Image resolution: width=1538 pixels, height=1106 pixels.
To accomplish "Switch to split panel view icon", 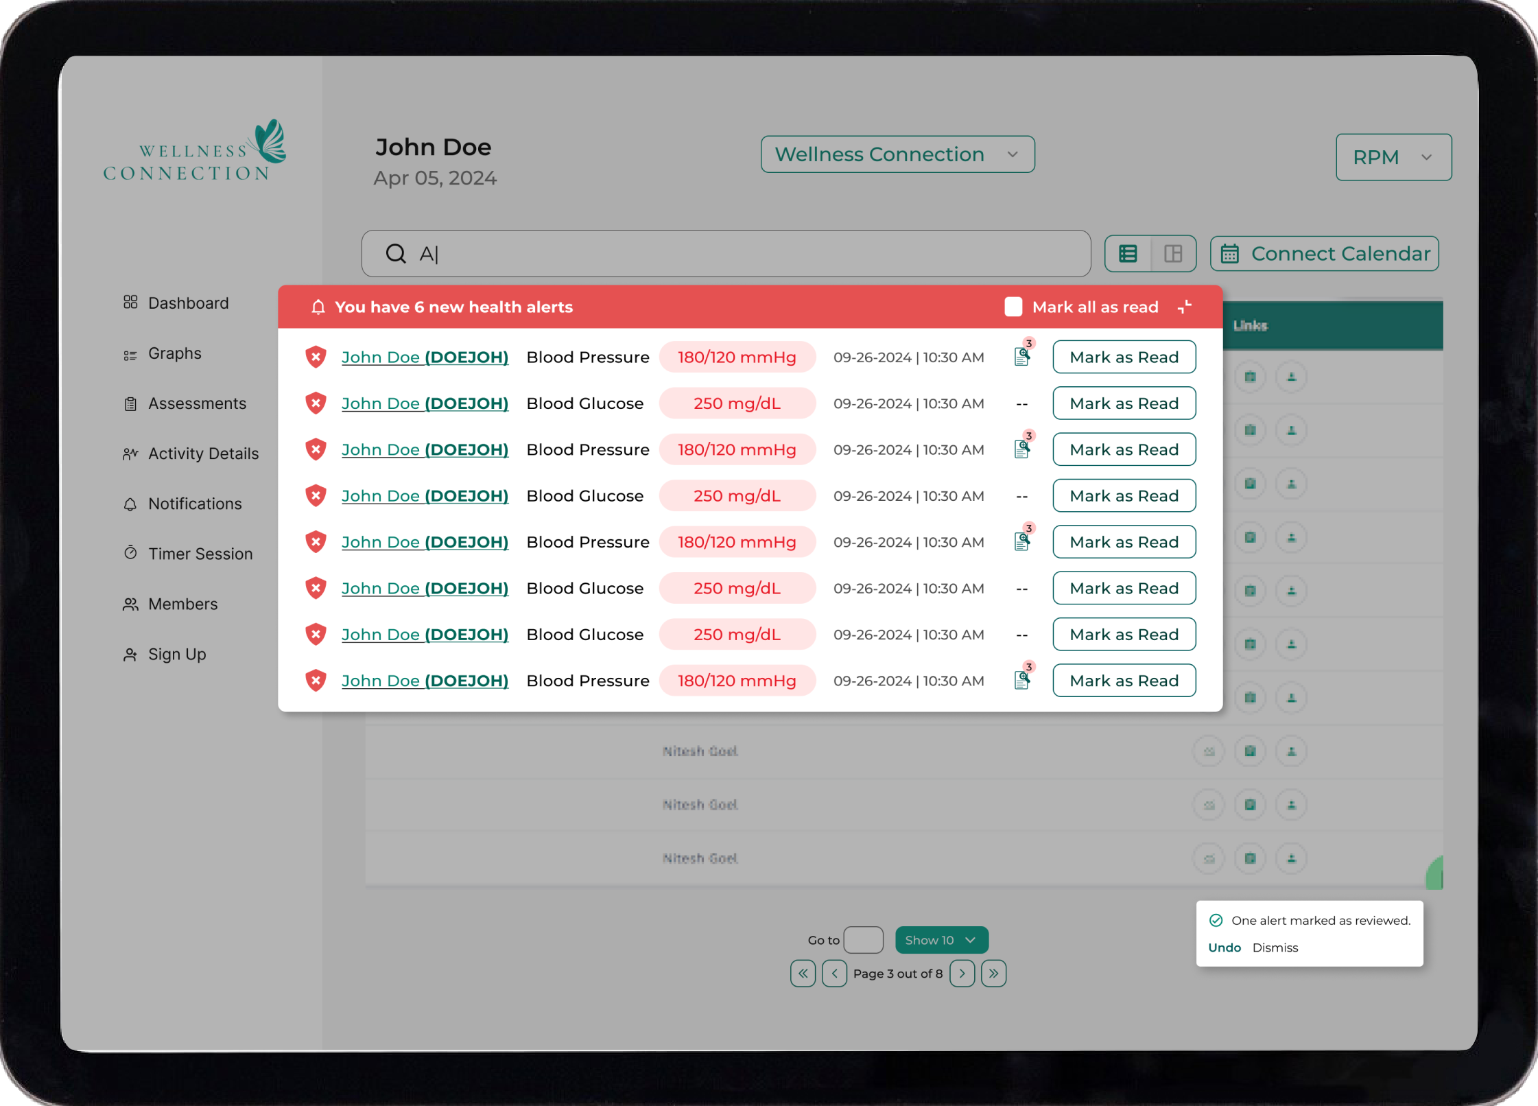I will pyautogui.click(x=1173, y=254).
